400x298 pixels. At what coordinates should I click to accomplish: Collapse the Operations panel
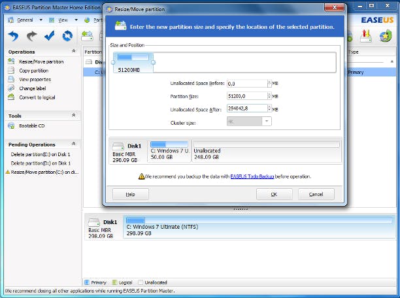click(74, 51)
